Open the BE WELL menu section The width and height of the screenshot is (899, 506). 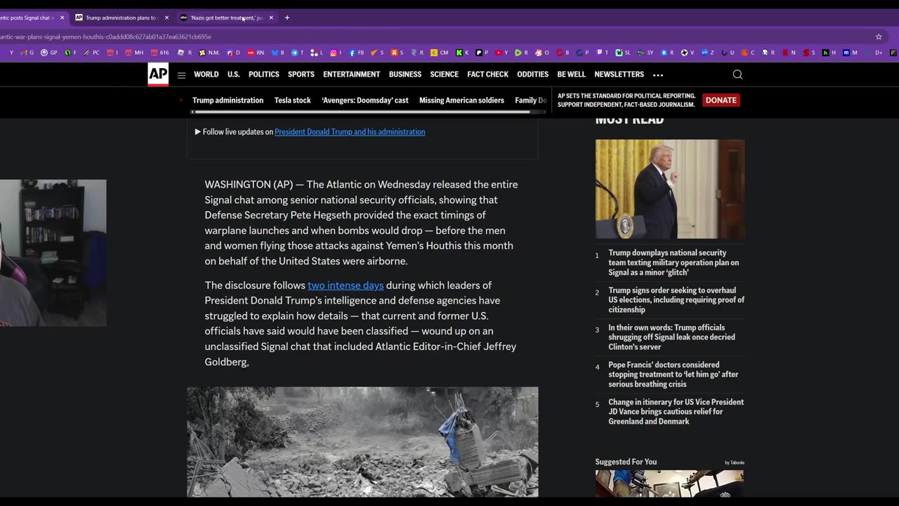click(571, 74)
